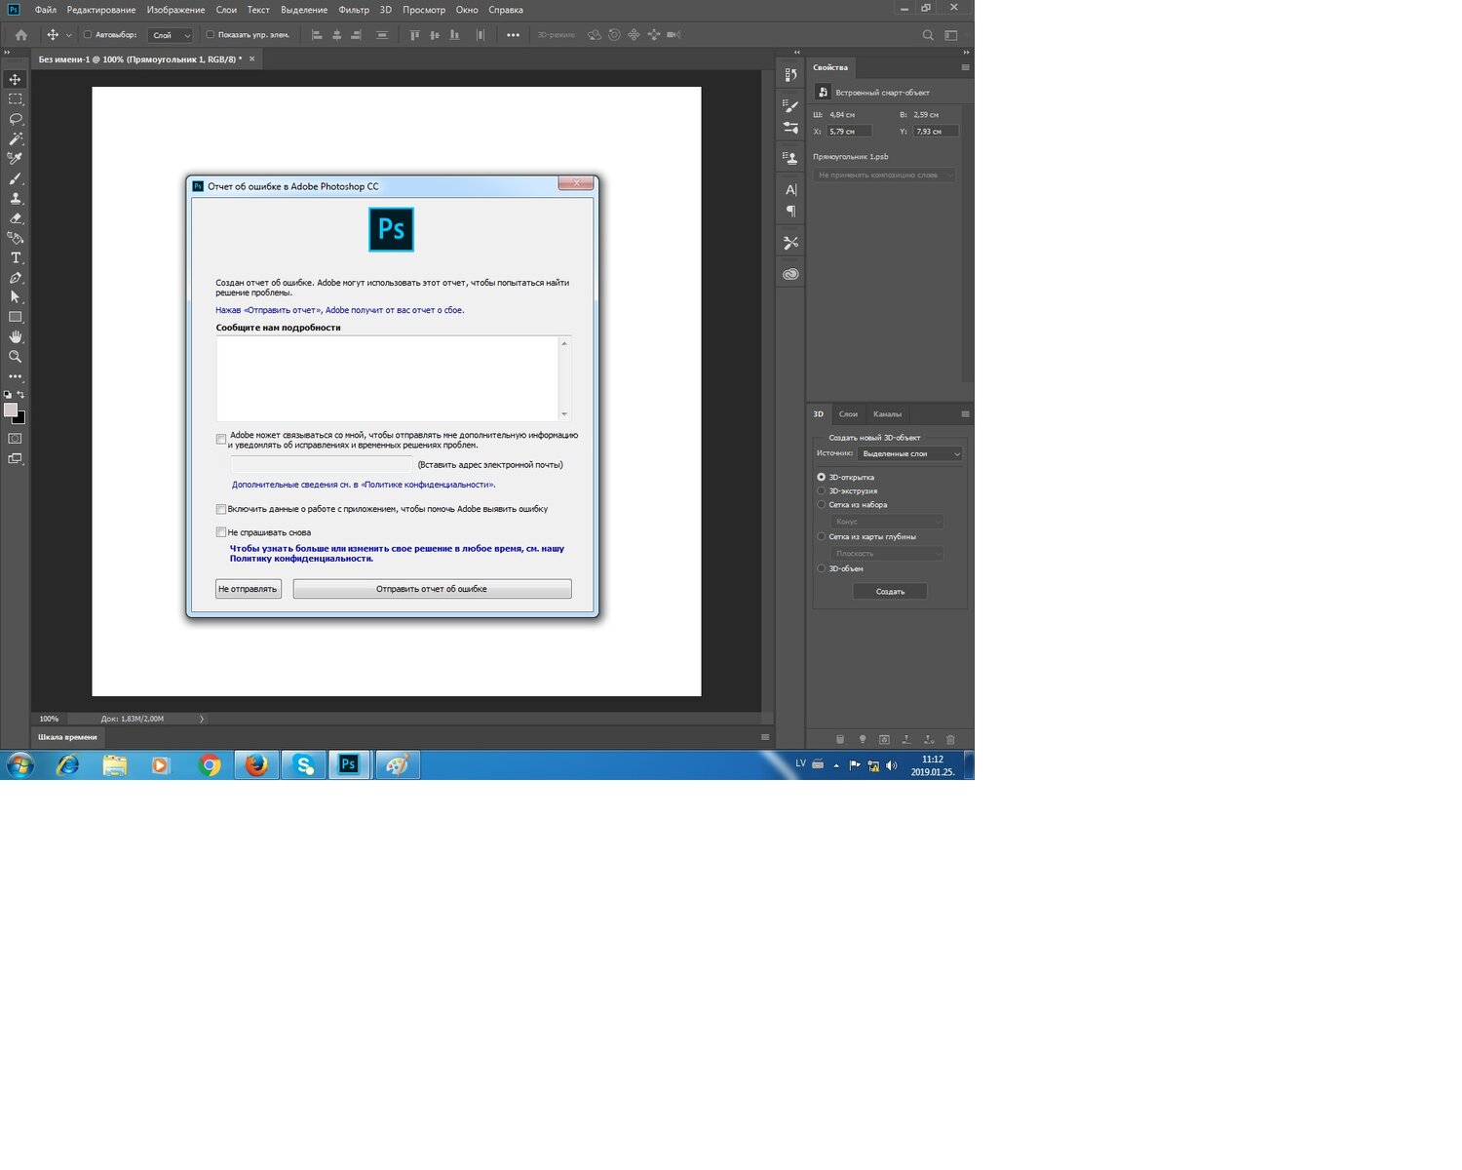Toggle Quick Mask mode
The height and width of the screenshot is (1170, 1462).
15,439
